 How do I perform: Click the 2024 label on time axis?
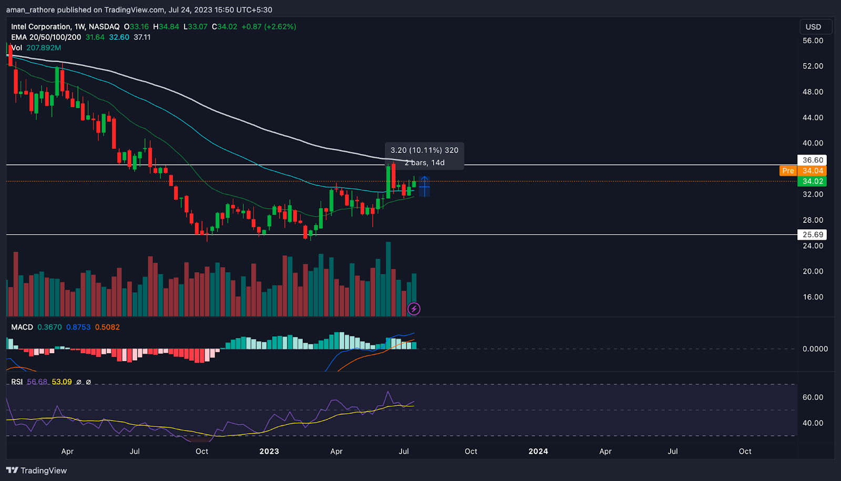tap(538, 451)
